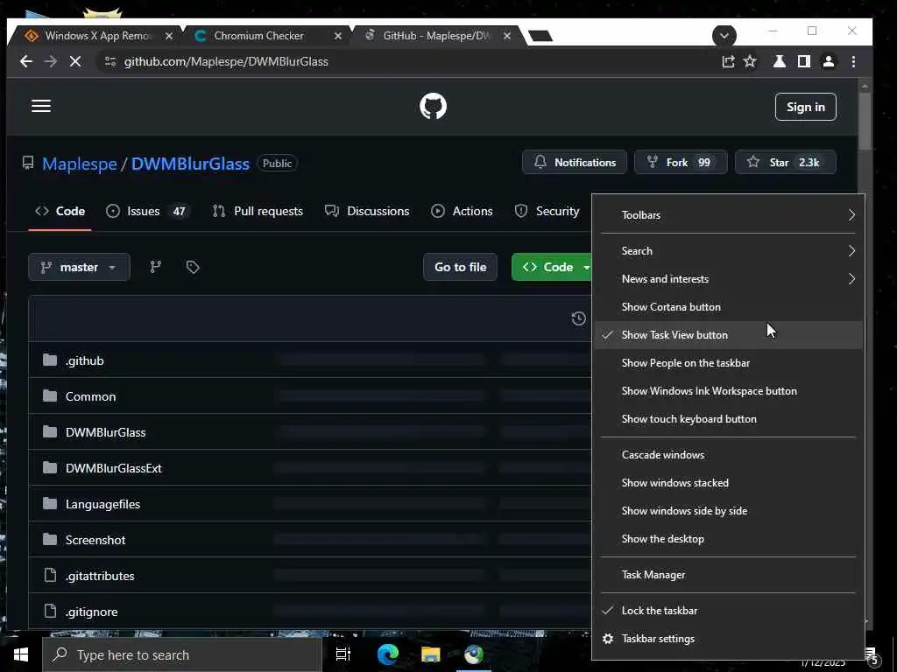Open the green Code dropdown
Viewport: 897px width, 672px height.
pos(552,267)
